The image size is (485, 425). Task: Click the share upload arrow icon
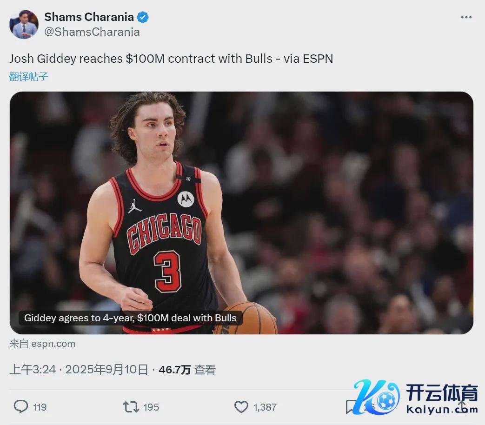coord(462,407)
